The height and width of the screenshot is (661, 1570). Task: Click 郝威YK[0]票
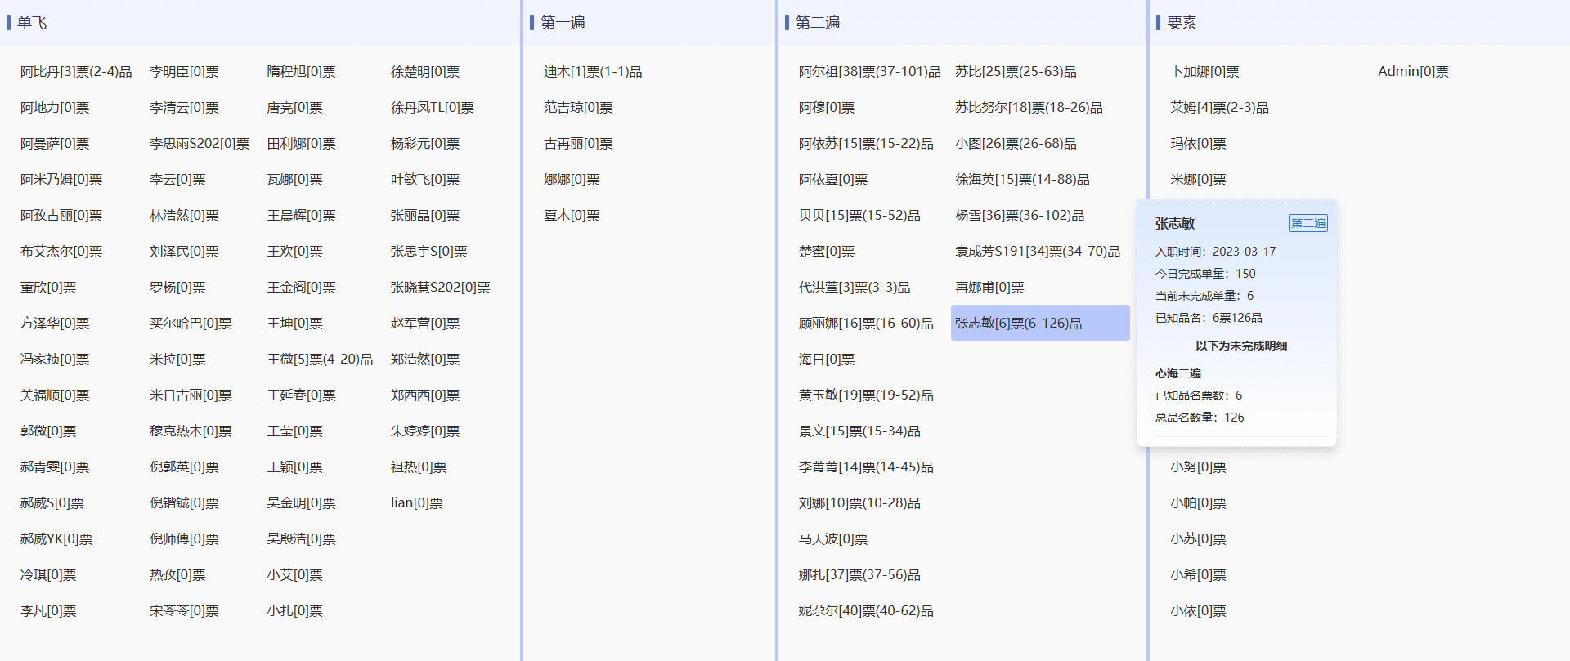pyautogui.click(x=56, y=539)
